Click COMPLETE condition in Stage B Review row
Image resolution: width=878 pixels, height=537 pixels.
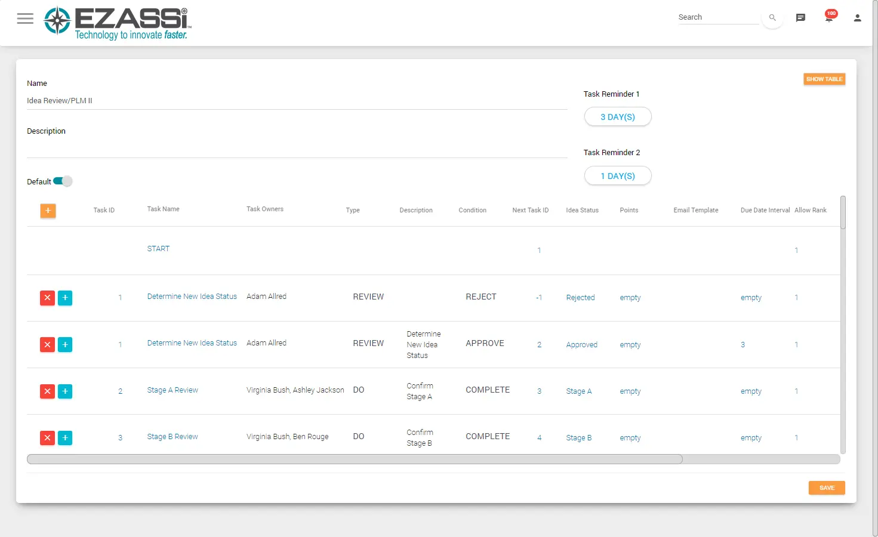(x=488, y=436)
